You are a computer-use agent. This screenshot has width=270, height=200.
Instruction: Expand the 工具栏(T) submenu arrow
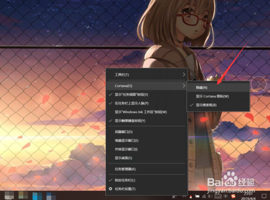184,74
